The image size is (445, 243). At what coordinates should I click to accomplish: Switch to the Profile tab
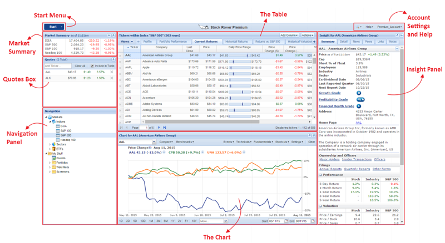[147, 42]
